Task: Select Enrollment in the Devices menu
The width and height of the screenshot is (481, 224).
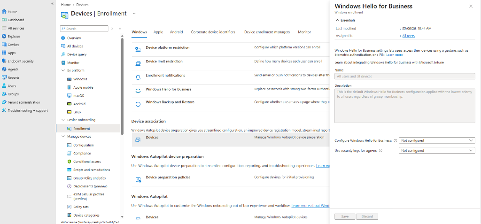Action: tap(88, 129)
